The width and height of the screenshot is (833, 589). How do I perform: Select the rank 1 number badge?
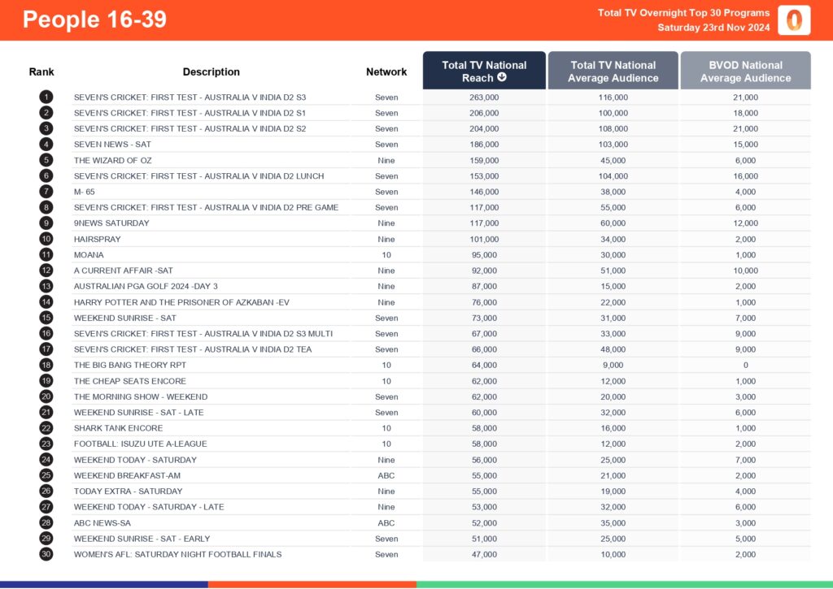click(x=46, y=97)
